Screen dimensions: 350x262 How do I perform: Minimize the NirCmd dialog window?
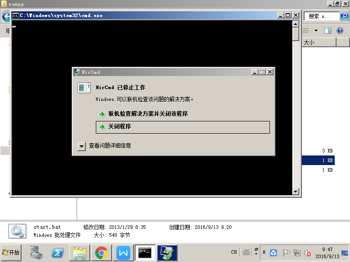[255, 72]
